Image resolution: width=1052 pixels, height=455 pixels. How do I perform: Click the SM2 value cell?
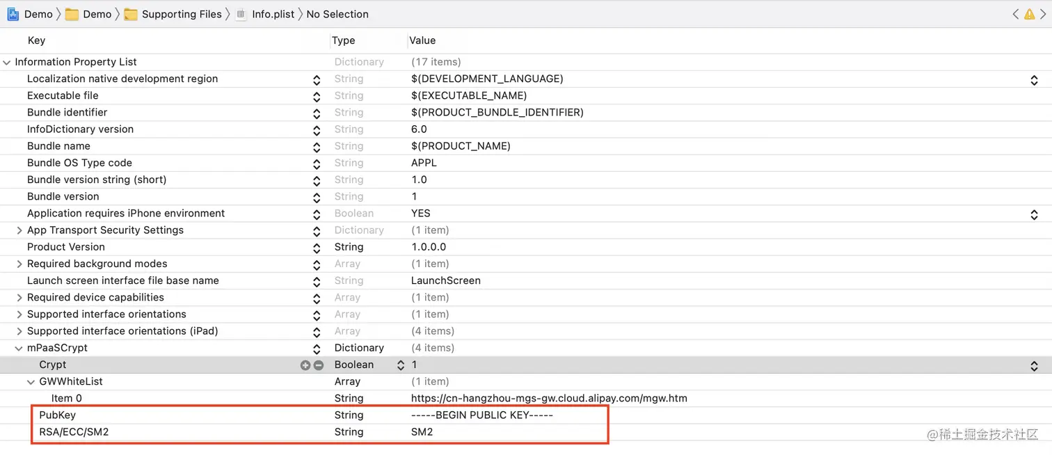pos(422,432)
